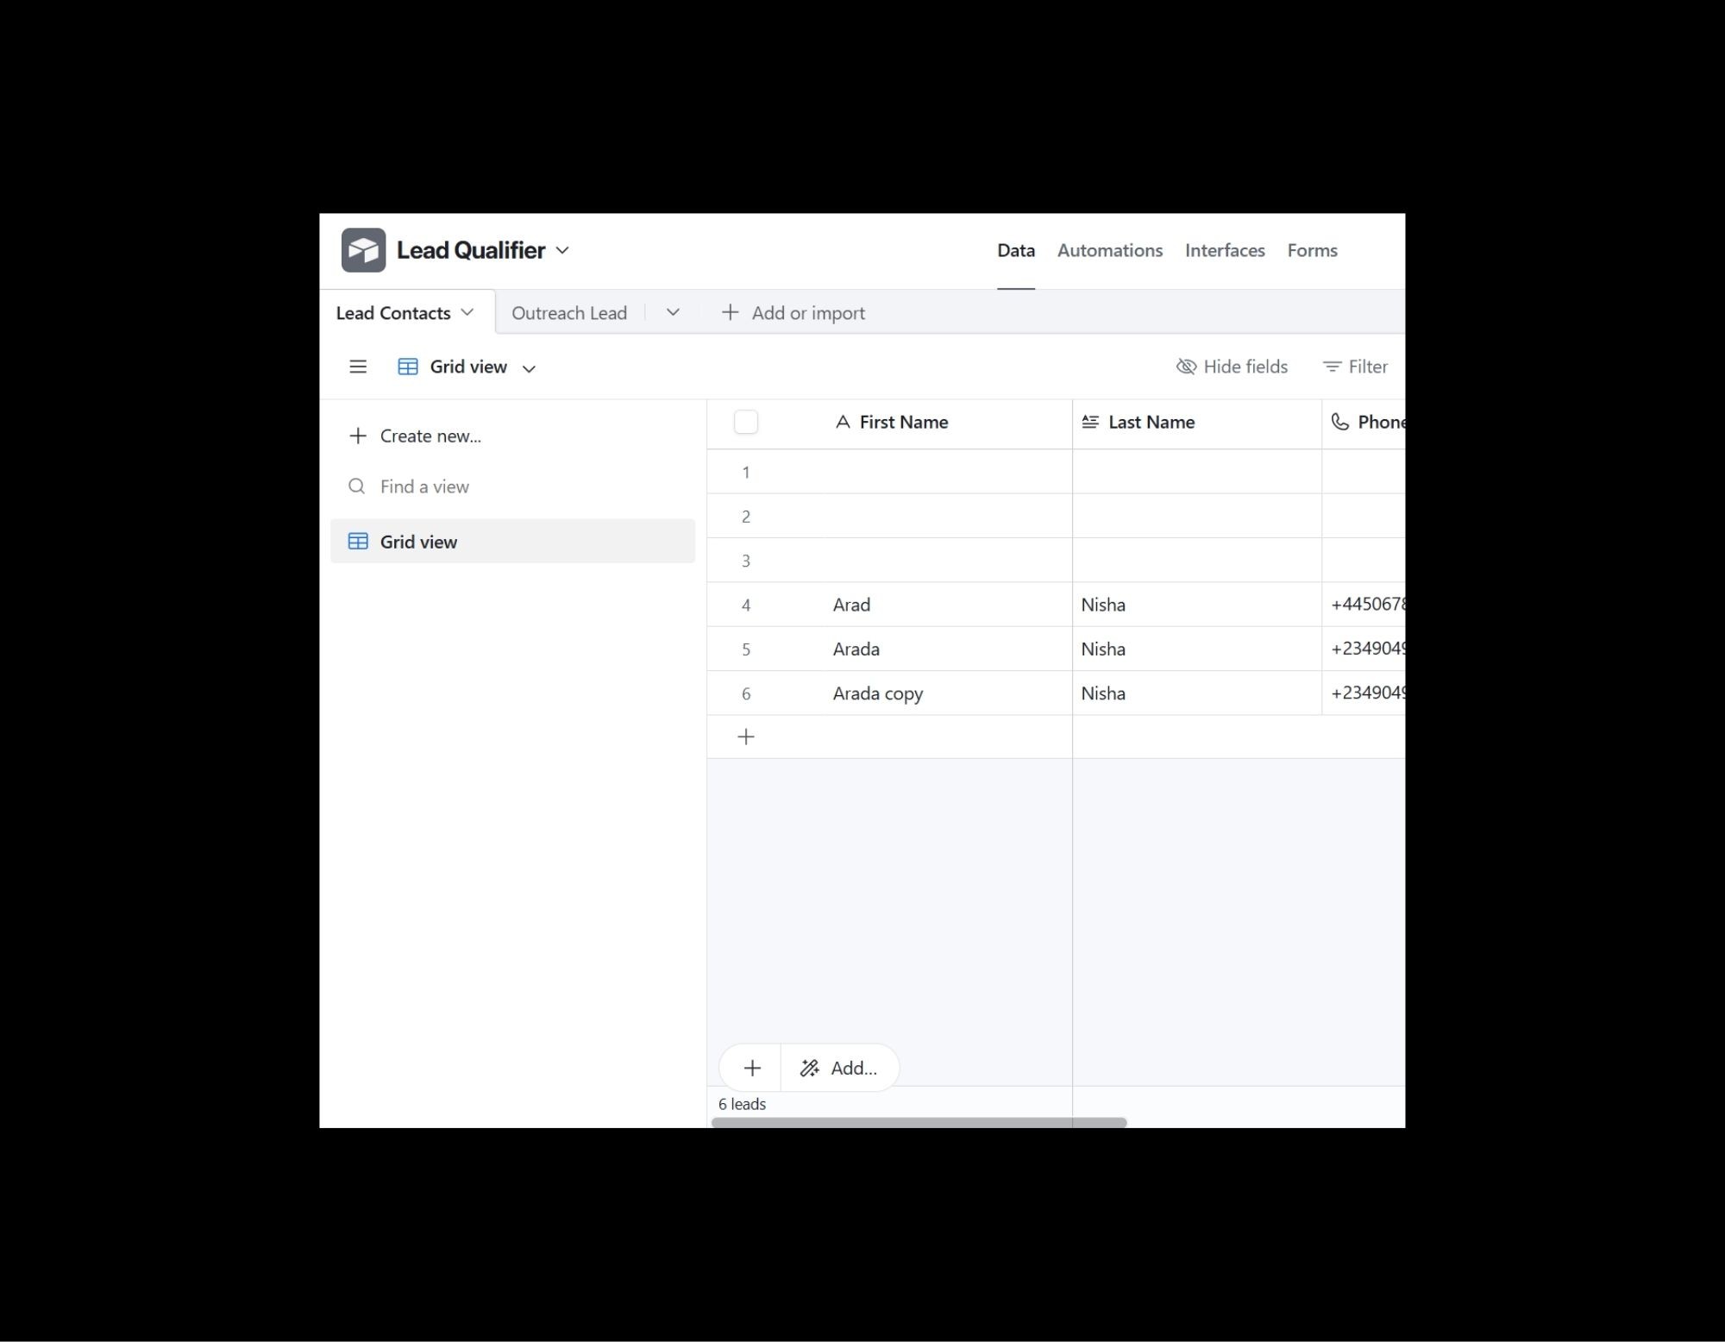Screen dimensions: 1725x1342
Task: Click the plus row below record 6
Action: click(747, 737)
